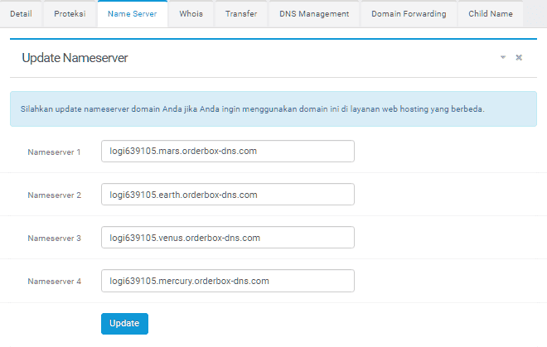Edit the Nameserver 4 input field

[x=228, y=281]
